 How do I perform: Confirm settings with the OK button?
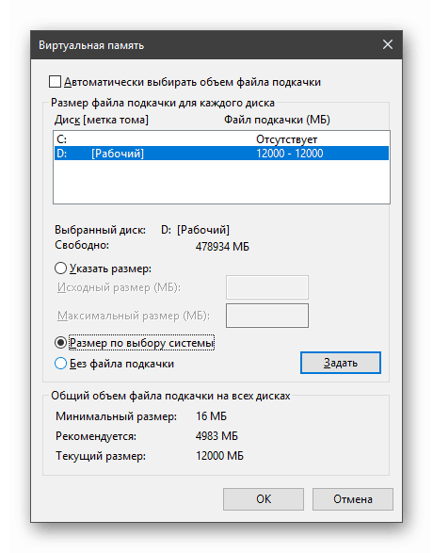point(264,499)
